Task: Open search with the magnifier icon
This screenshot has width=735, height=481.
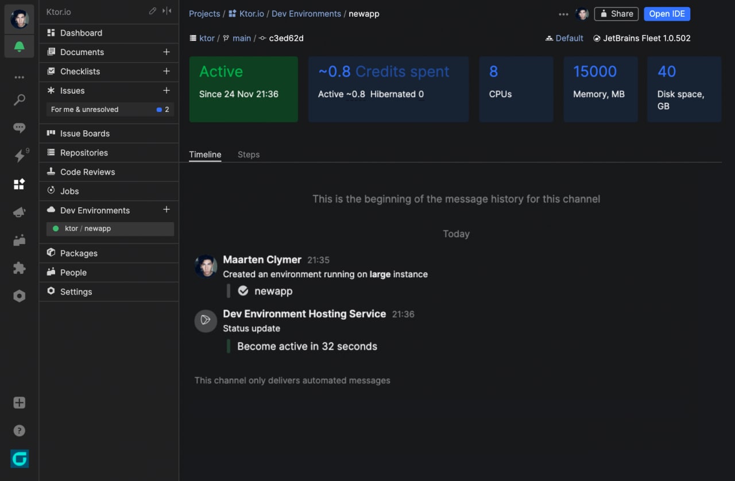Action: coord(20,100)
